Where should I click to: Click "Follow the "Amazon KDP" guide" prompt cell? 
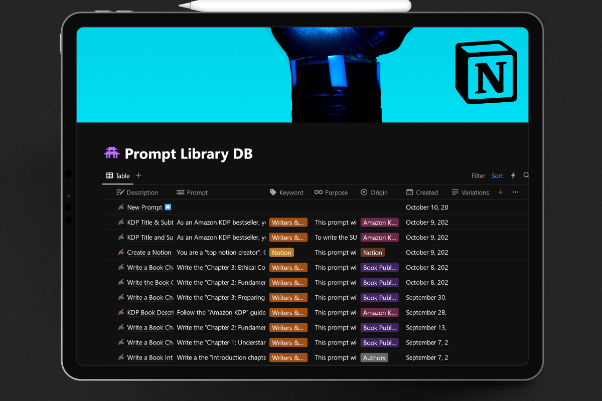(x=221, y=313)
